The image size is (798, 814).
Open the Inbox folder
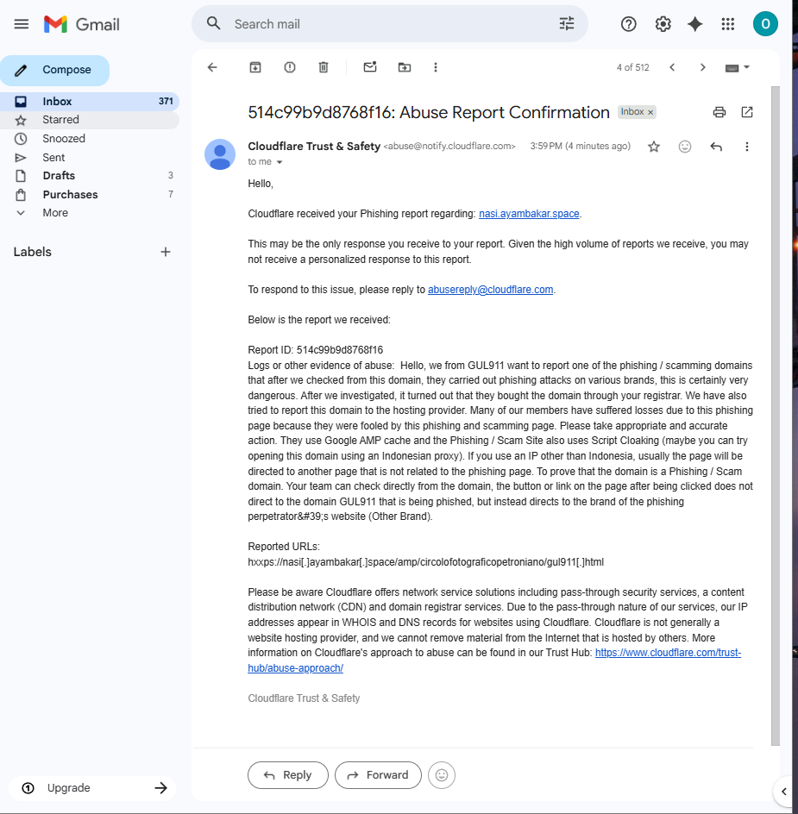[90, 101]
